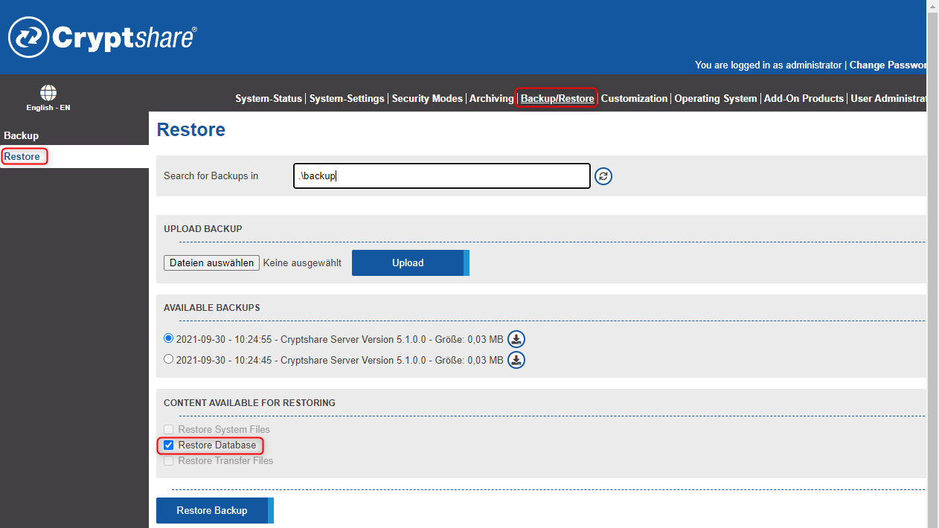Open the User Administration menu

pos(888,98)
